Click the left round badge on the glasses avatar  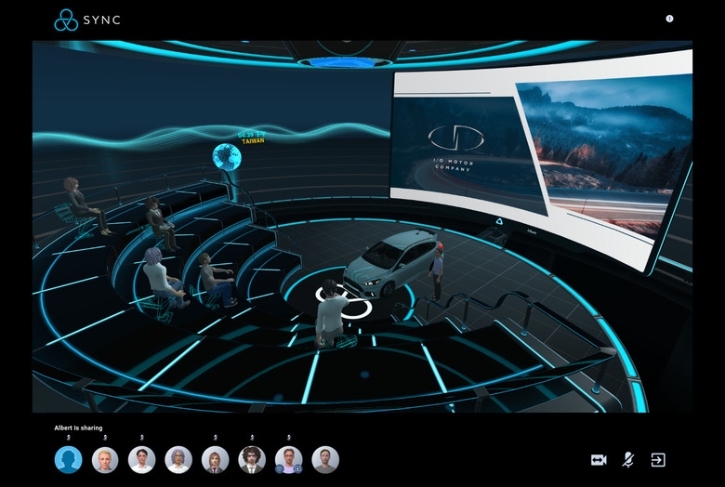click(x=280, y=469)
